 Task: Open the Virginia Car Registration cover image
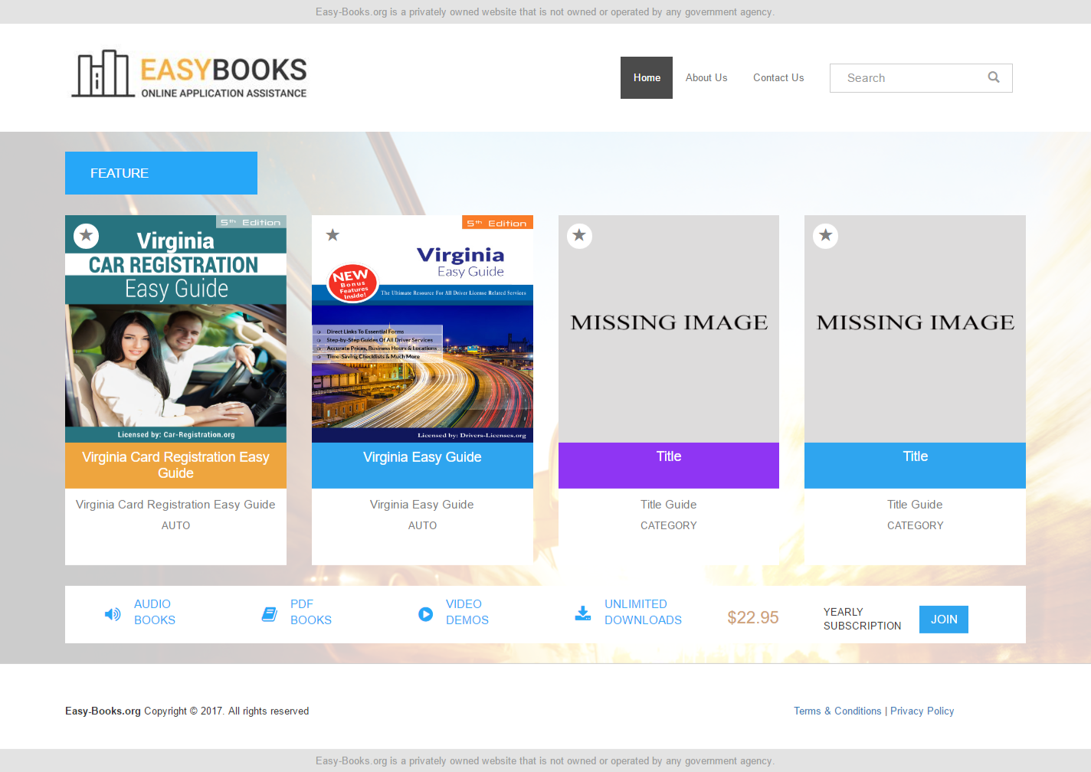(x=175, y=329)
